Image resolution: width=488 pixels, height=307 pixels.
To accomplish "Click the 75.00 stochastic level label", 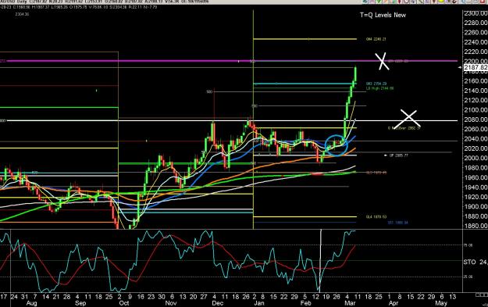I will click(x=468, y=245).
